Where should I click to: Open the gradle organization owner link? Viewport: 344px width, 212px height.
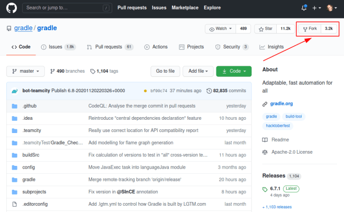(x=23, y=28)
